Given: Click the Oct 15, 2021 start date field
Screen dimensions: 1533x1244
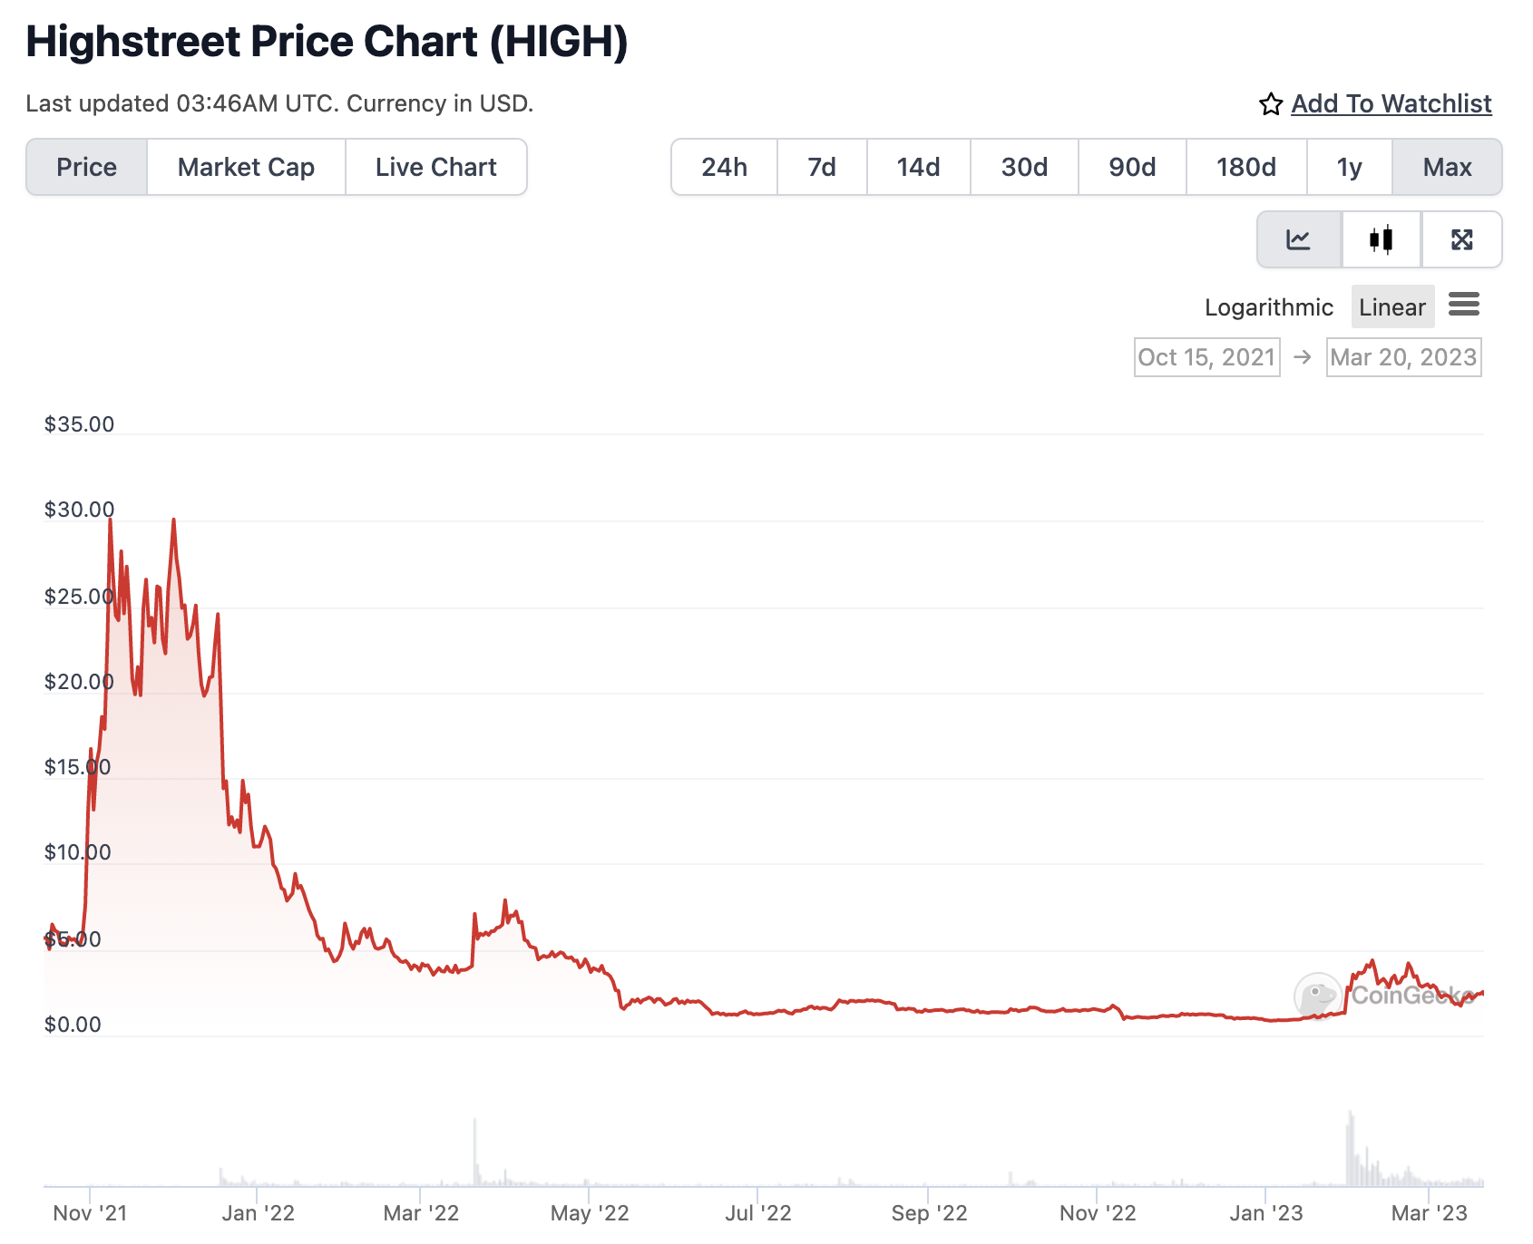Looking at the screenshot, I should (1206, 357).
